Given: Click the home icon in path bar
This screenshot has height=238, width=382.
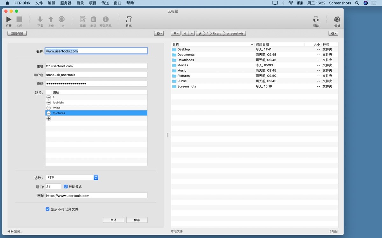Looking at the screenshot, I should (200, 33).
